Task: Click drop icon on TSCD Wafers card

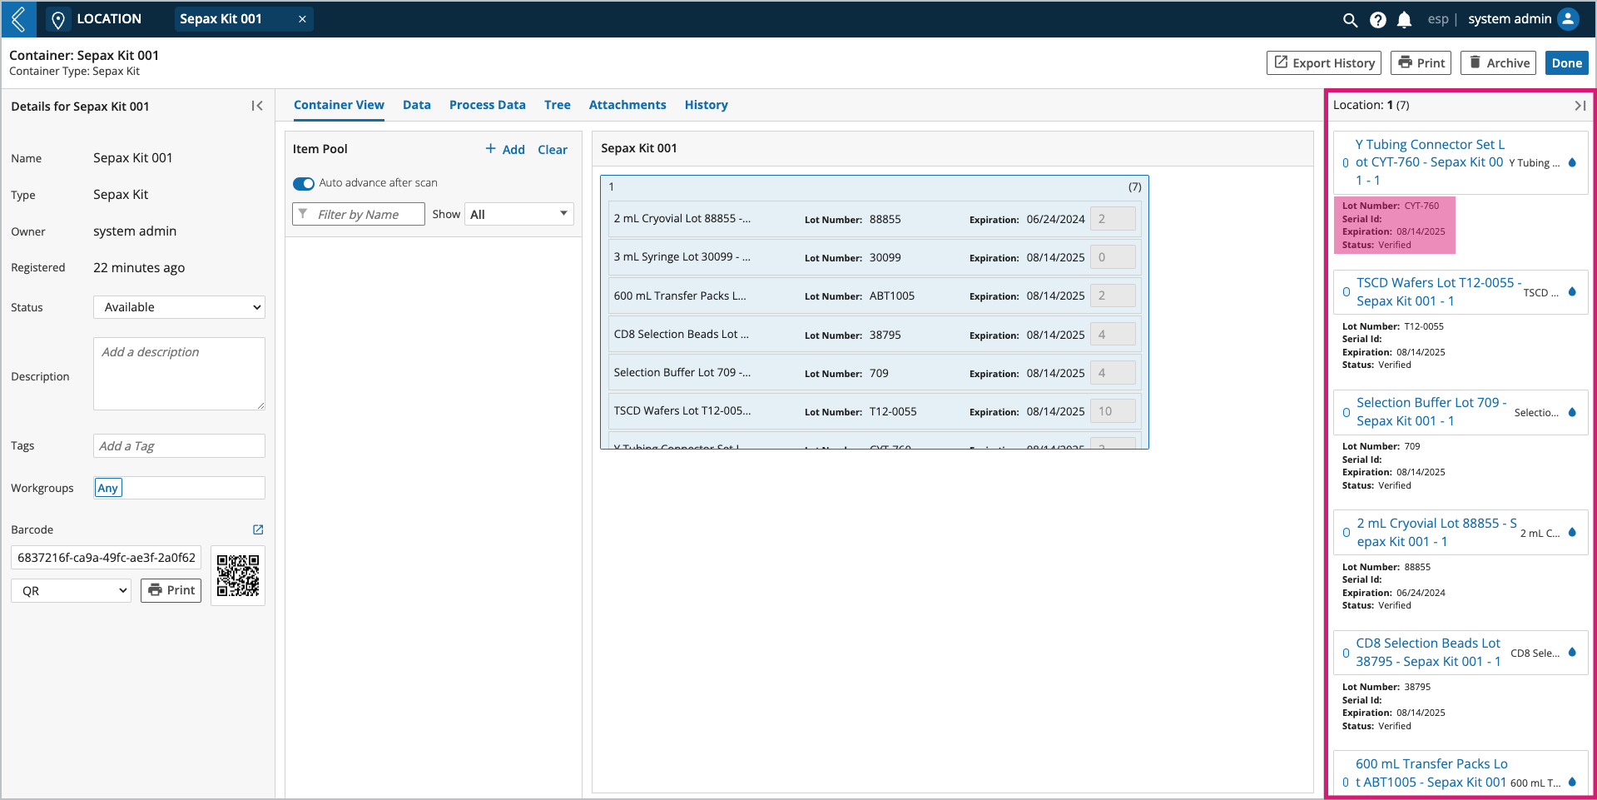Action: pos(1572,292)
